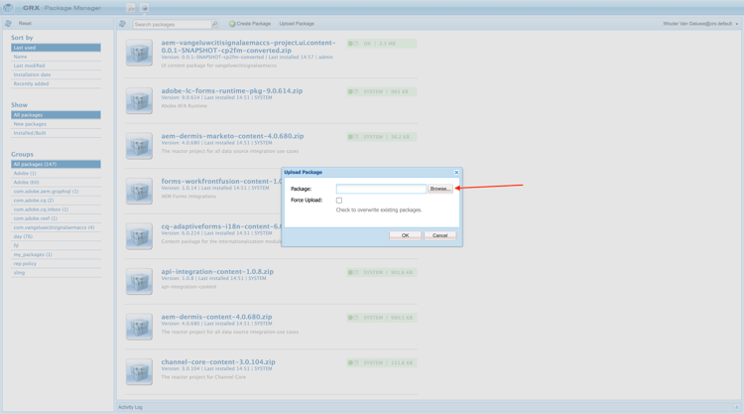Click the CRX logo icon

tap(9, 8)
